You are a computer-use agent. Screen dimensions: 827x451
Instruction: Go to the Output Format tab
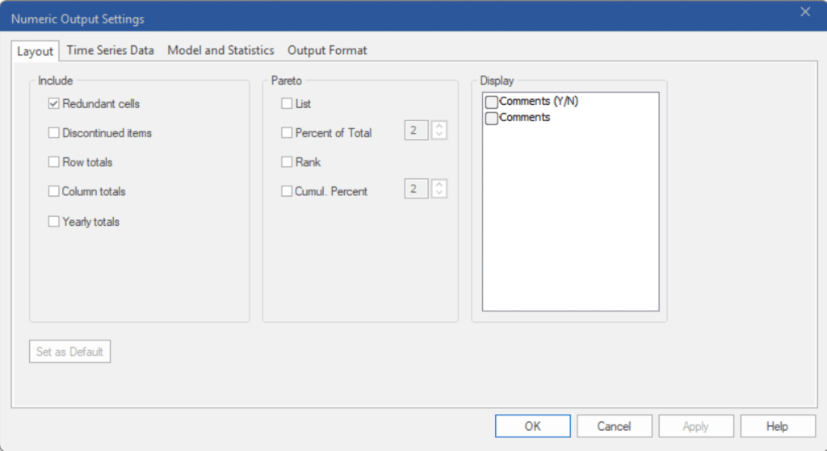(x=327, y=50)
